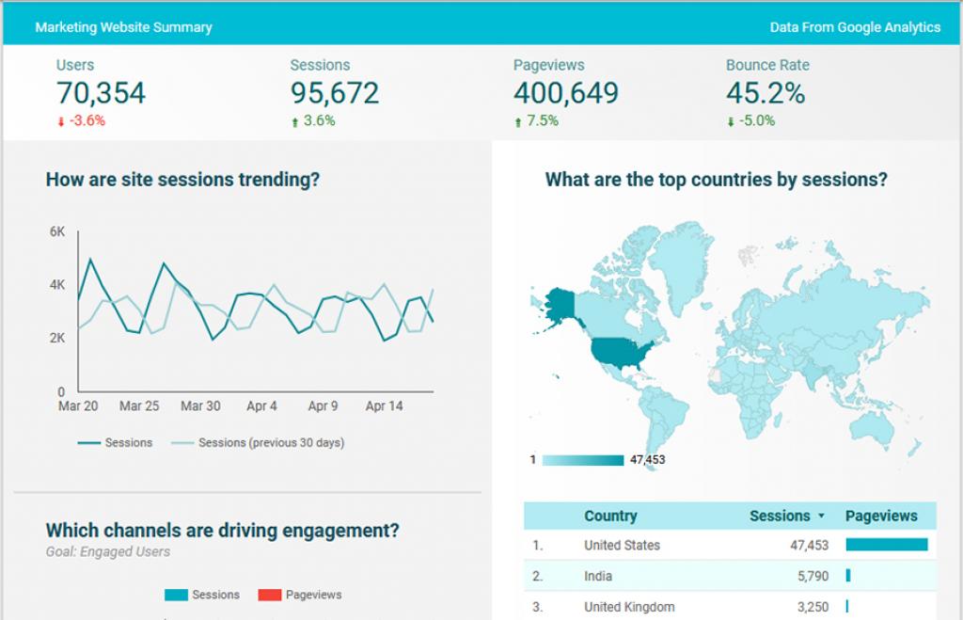Click the 7.5% Pageviews change value
963x620 pixels.
543,120
